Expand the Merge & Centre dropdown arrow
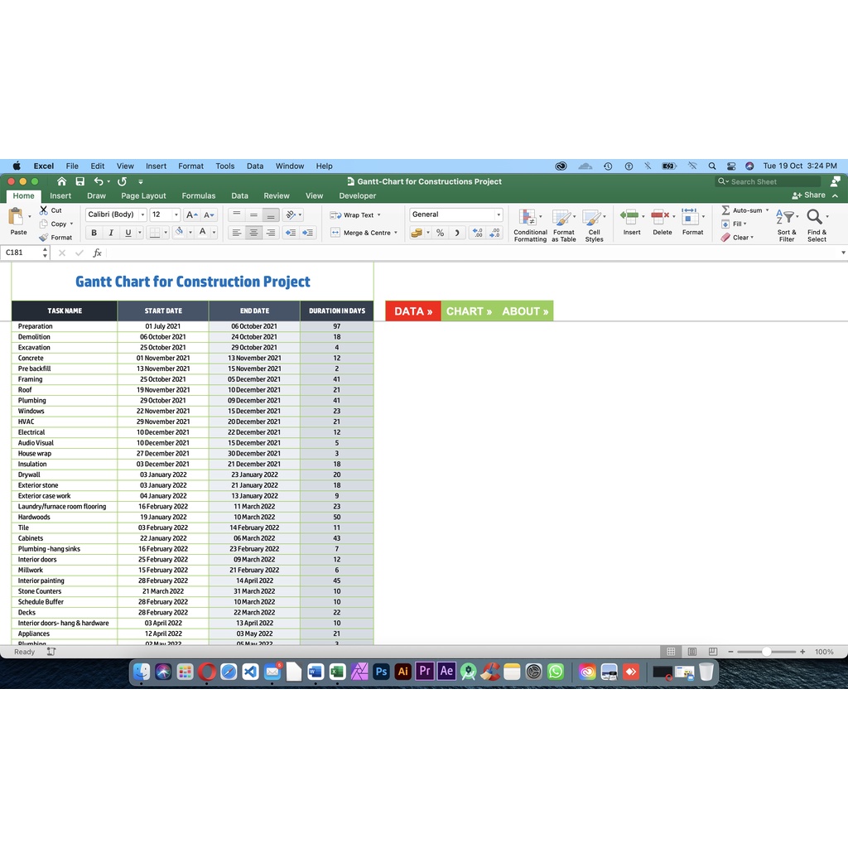 pos(396,233)
